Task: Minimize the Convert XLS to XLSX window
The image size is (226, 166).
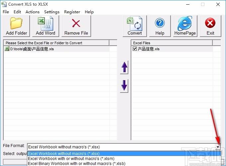Action: point(188,4)
